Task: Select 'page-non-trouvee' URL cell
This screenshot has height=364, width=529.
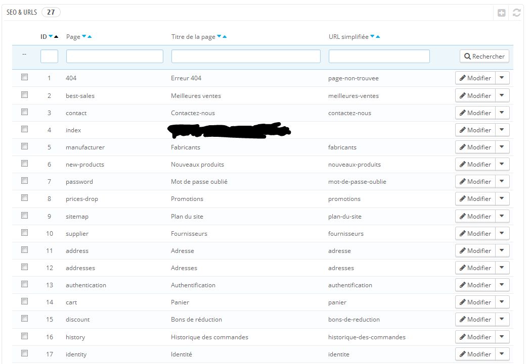Action: pyautogui.click(x=353, y=78)
